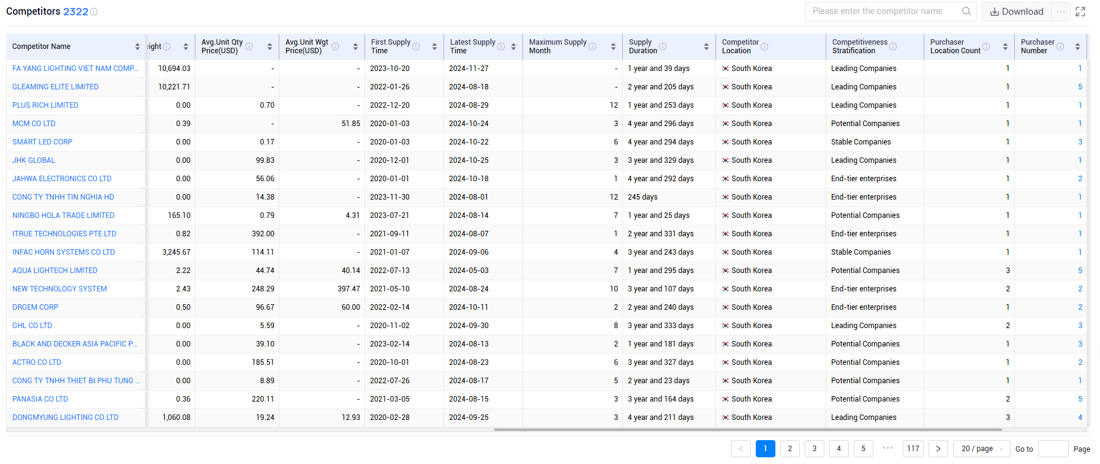Sort the partially hidden weight column
1100x464 pixels.
(x=186, y=47)
